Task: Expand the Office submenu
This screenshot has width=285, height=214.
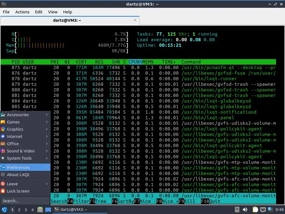Action: pos(25,144)
